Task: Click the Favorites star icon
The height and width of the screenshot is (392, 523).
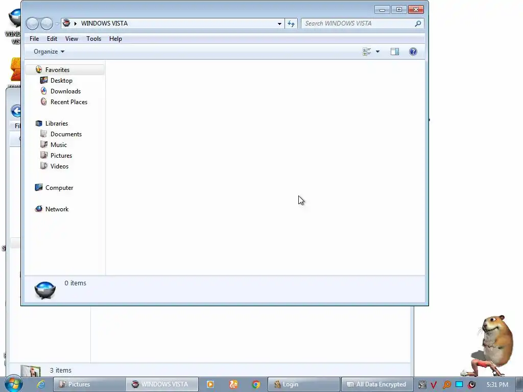Action: (x=39, y=69)
